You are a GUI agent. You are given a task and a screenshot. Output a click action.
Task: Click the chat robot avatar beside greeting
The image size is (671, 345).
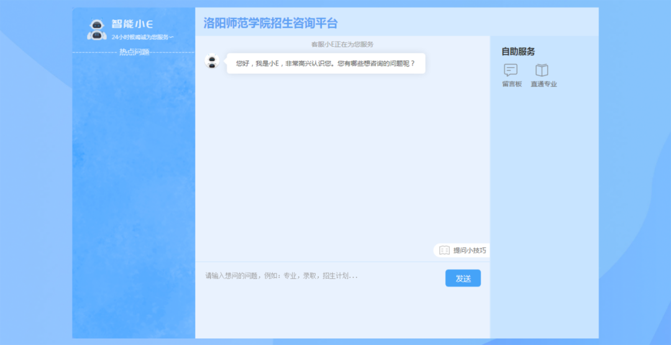(x=212, y=61)
